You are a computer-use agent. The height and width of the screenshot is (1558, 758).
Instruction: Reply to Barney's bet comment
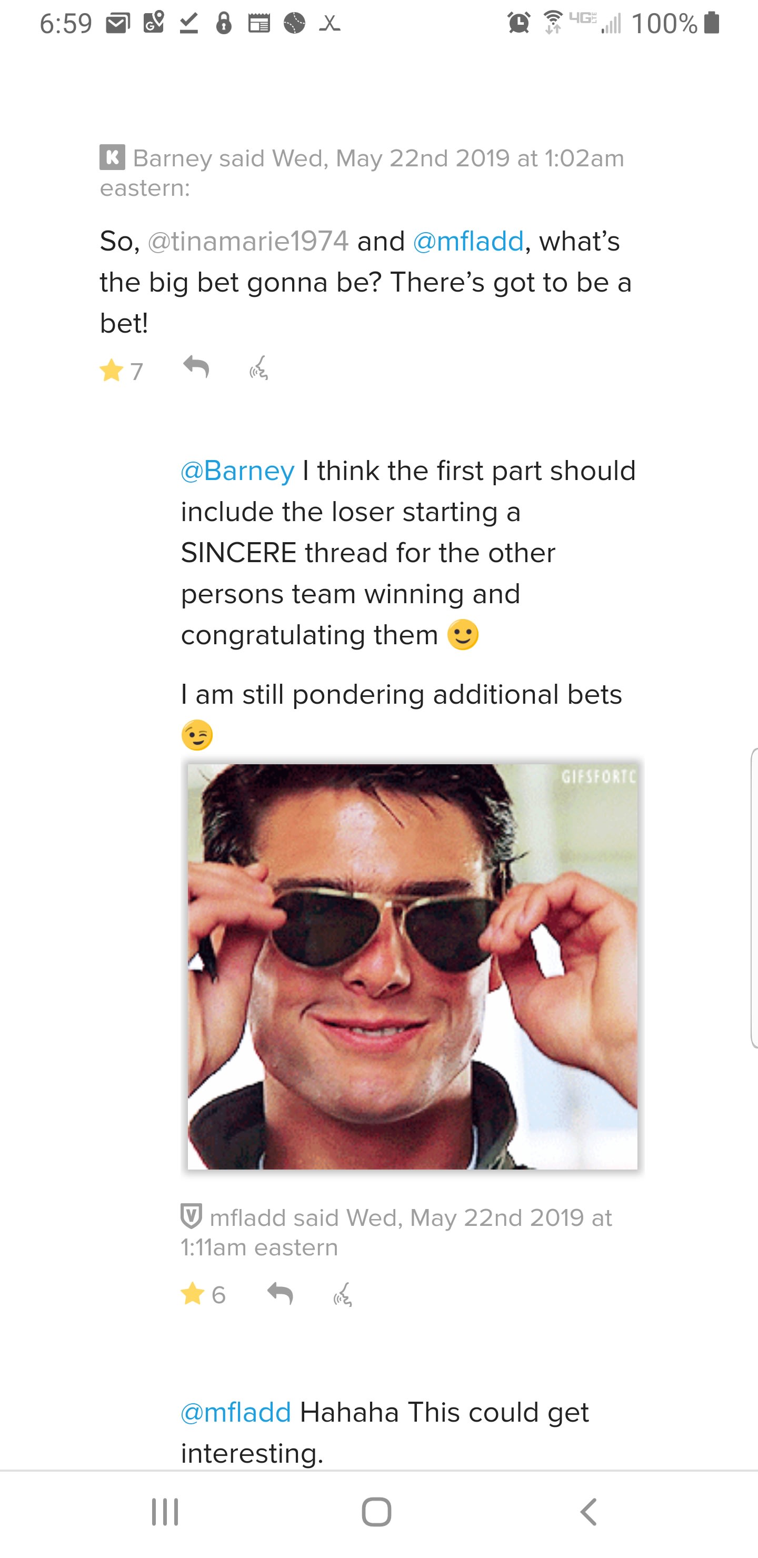tap(196, 366)
